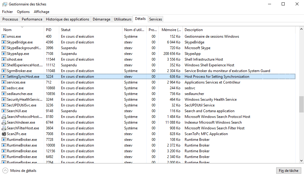The image size is (304, 177).
Task: Click icon of RuntimeBroker.exe with PID 12156
Action: tap(4, 151)
